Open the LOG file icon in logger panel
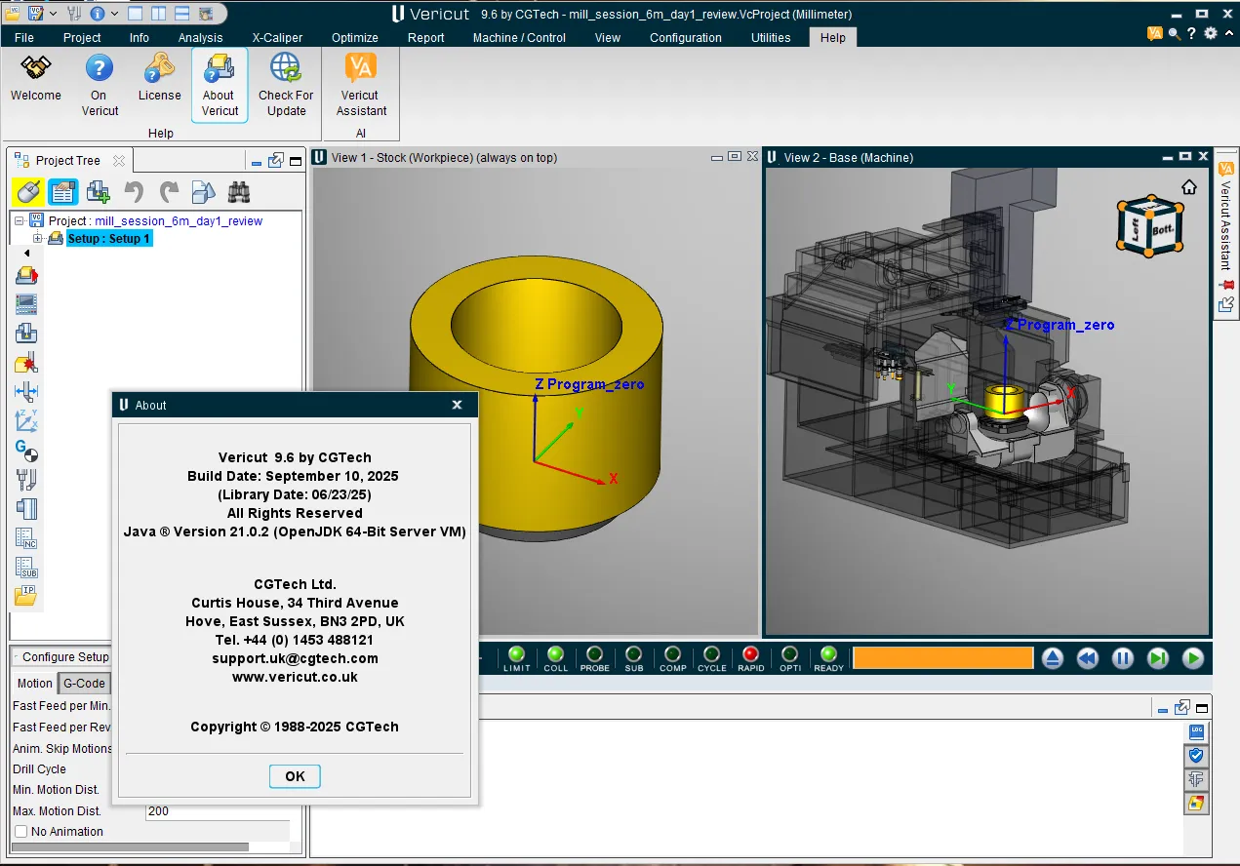Screen dimensions: 1240x866 pos(1196,731)
